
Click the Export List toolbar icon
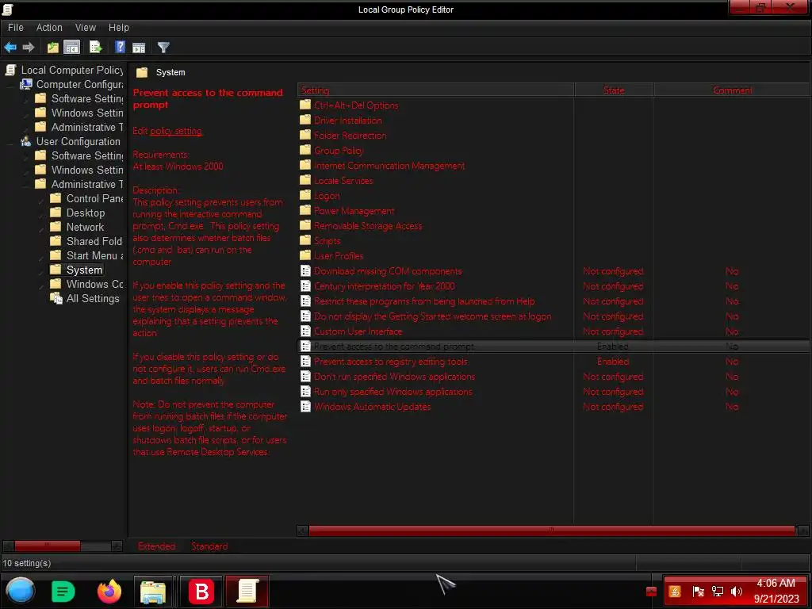point(96,48)
